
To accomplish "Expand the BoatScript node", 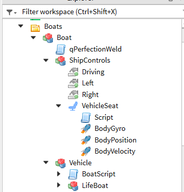I will [58, 174].
